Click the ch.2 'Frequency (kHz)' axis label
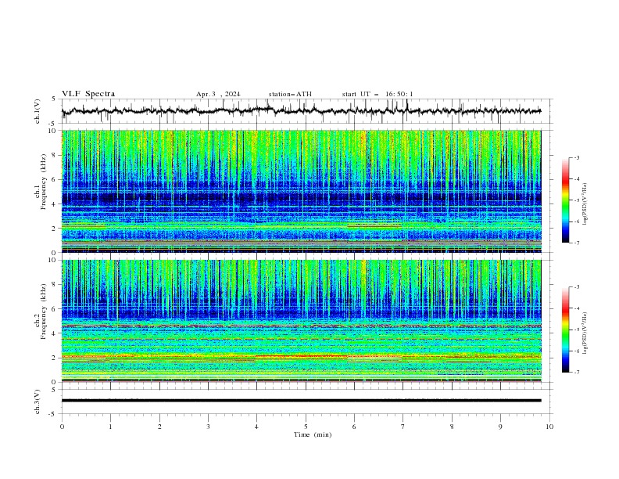The image size is (619, 479). click(x=44, y=312)
